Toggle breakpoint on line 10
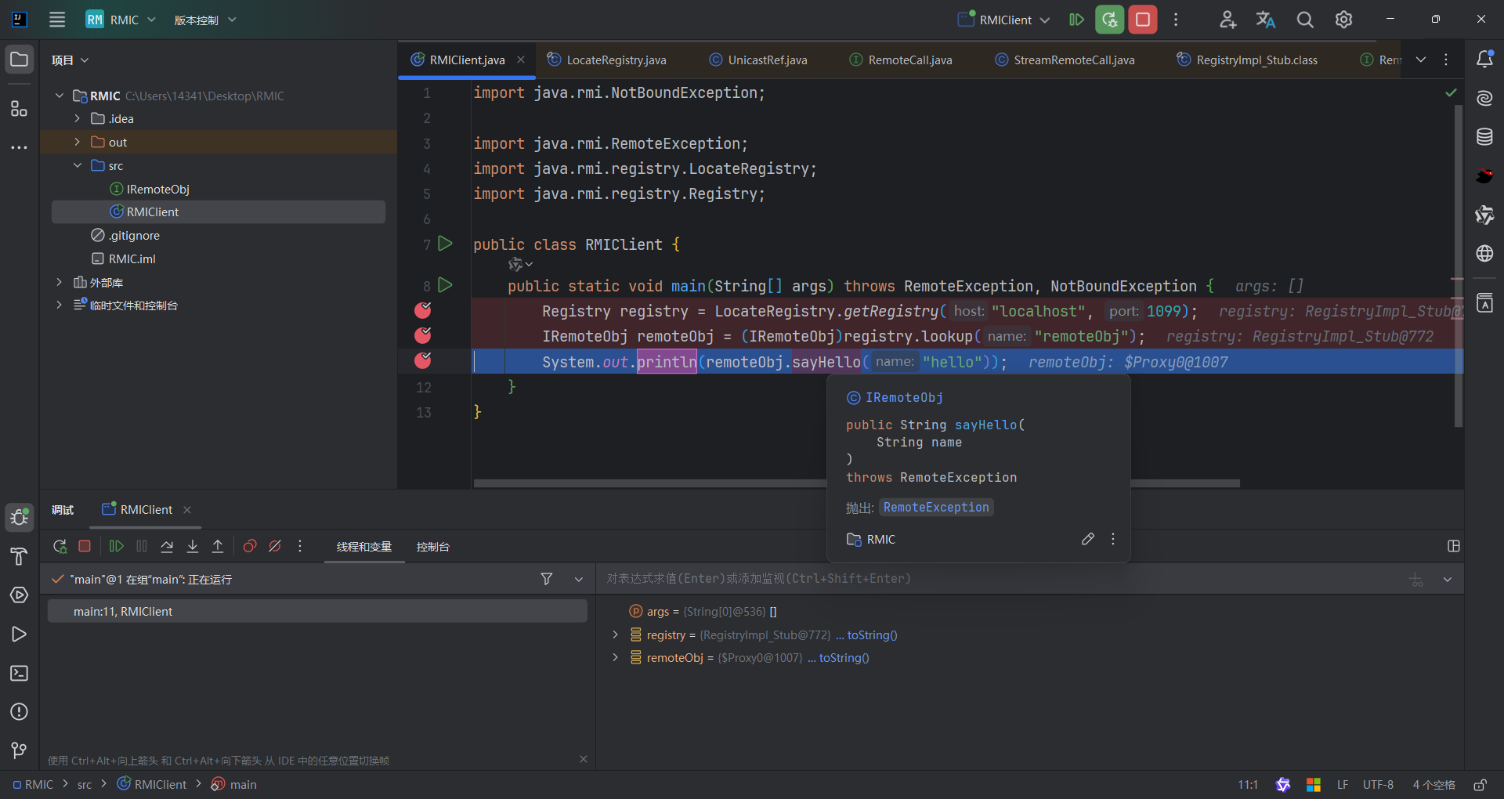 tap(423, 336)
